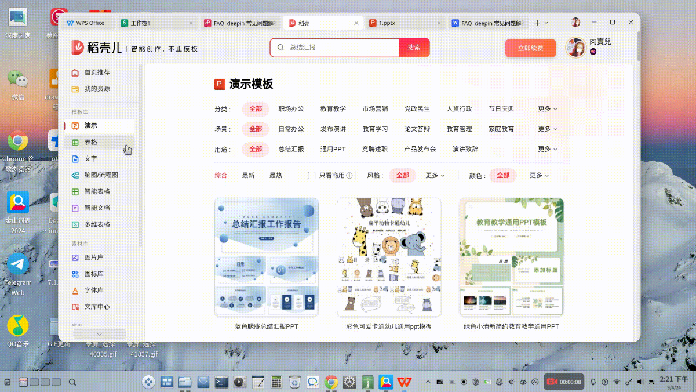Open the 更多 dropdown beside 风格
696x392 pixels.
coord(435,175)
